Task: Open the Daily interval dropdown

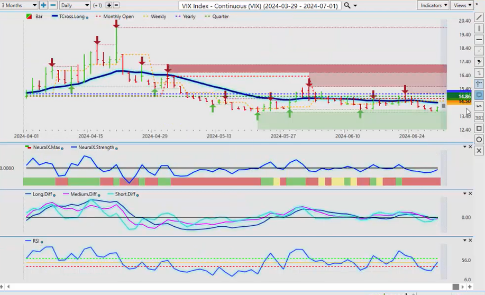Action: (75, 5)
